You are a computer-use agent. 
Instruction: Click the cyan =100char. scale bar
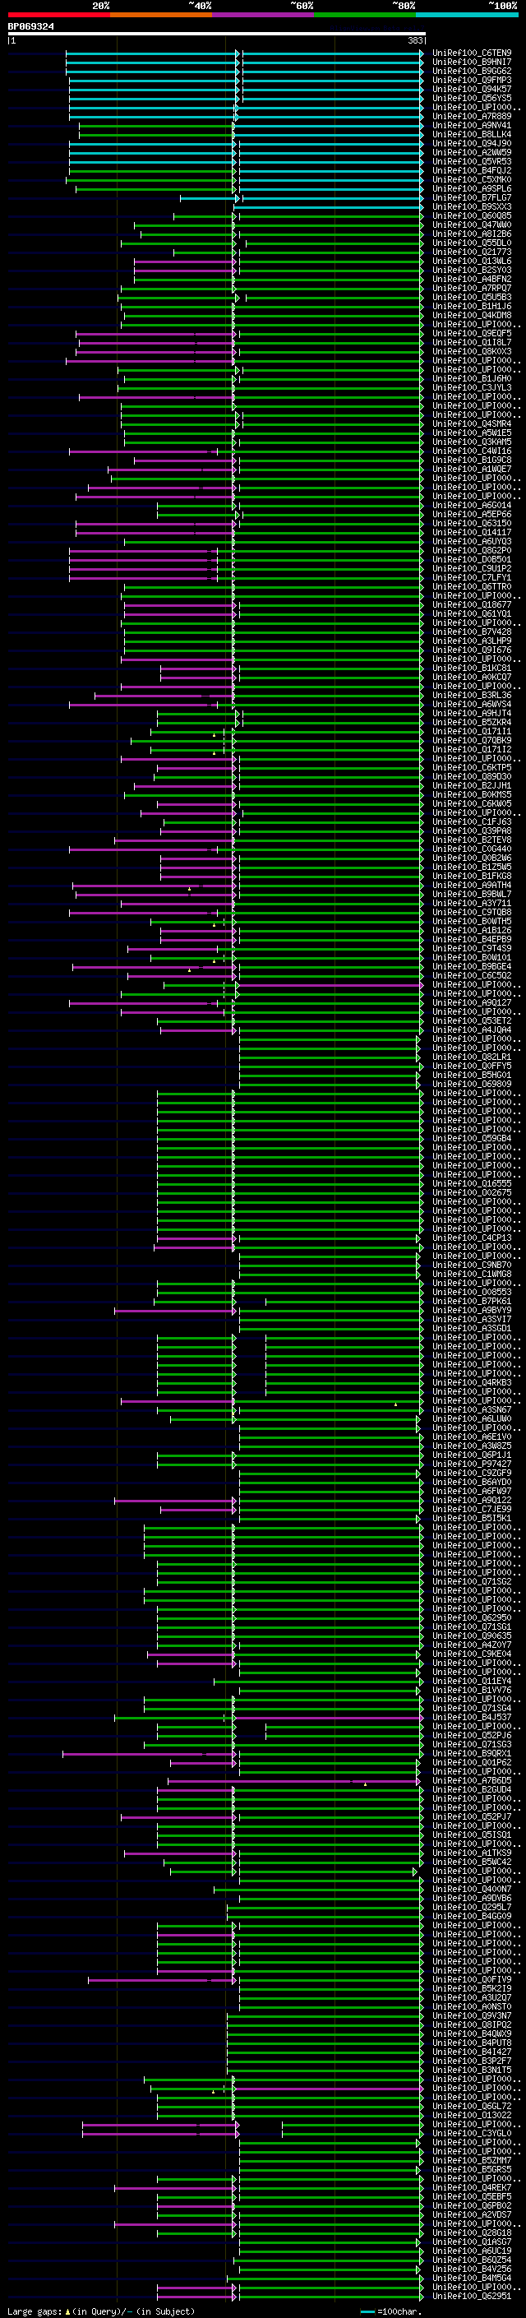(x=367, y=2311)
